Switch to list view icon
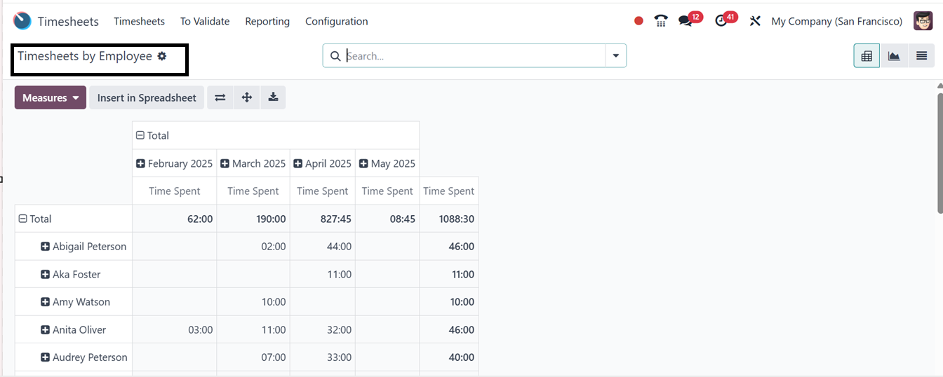 point(921,56)
